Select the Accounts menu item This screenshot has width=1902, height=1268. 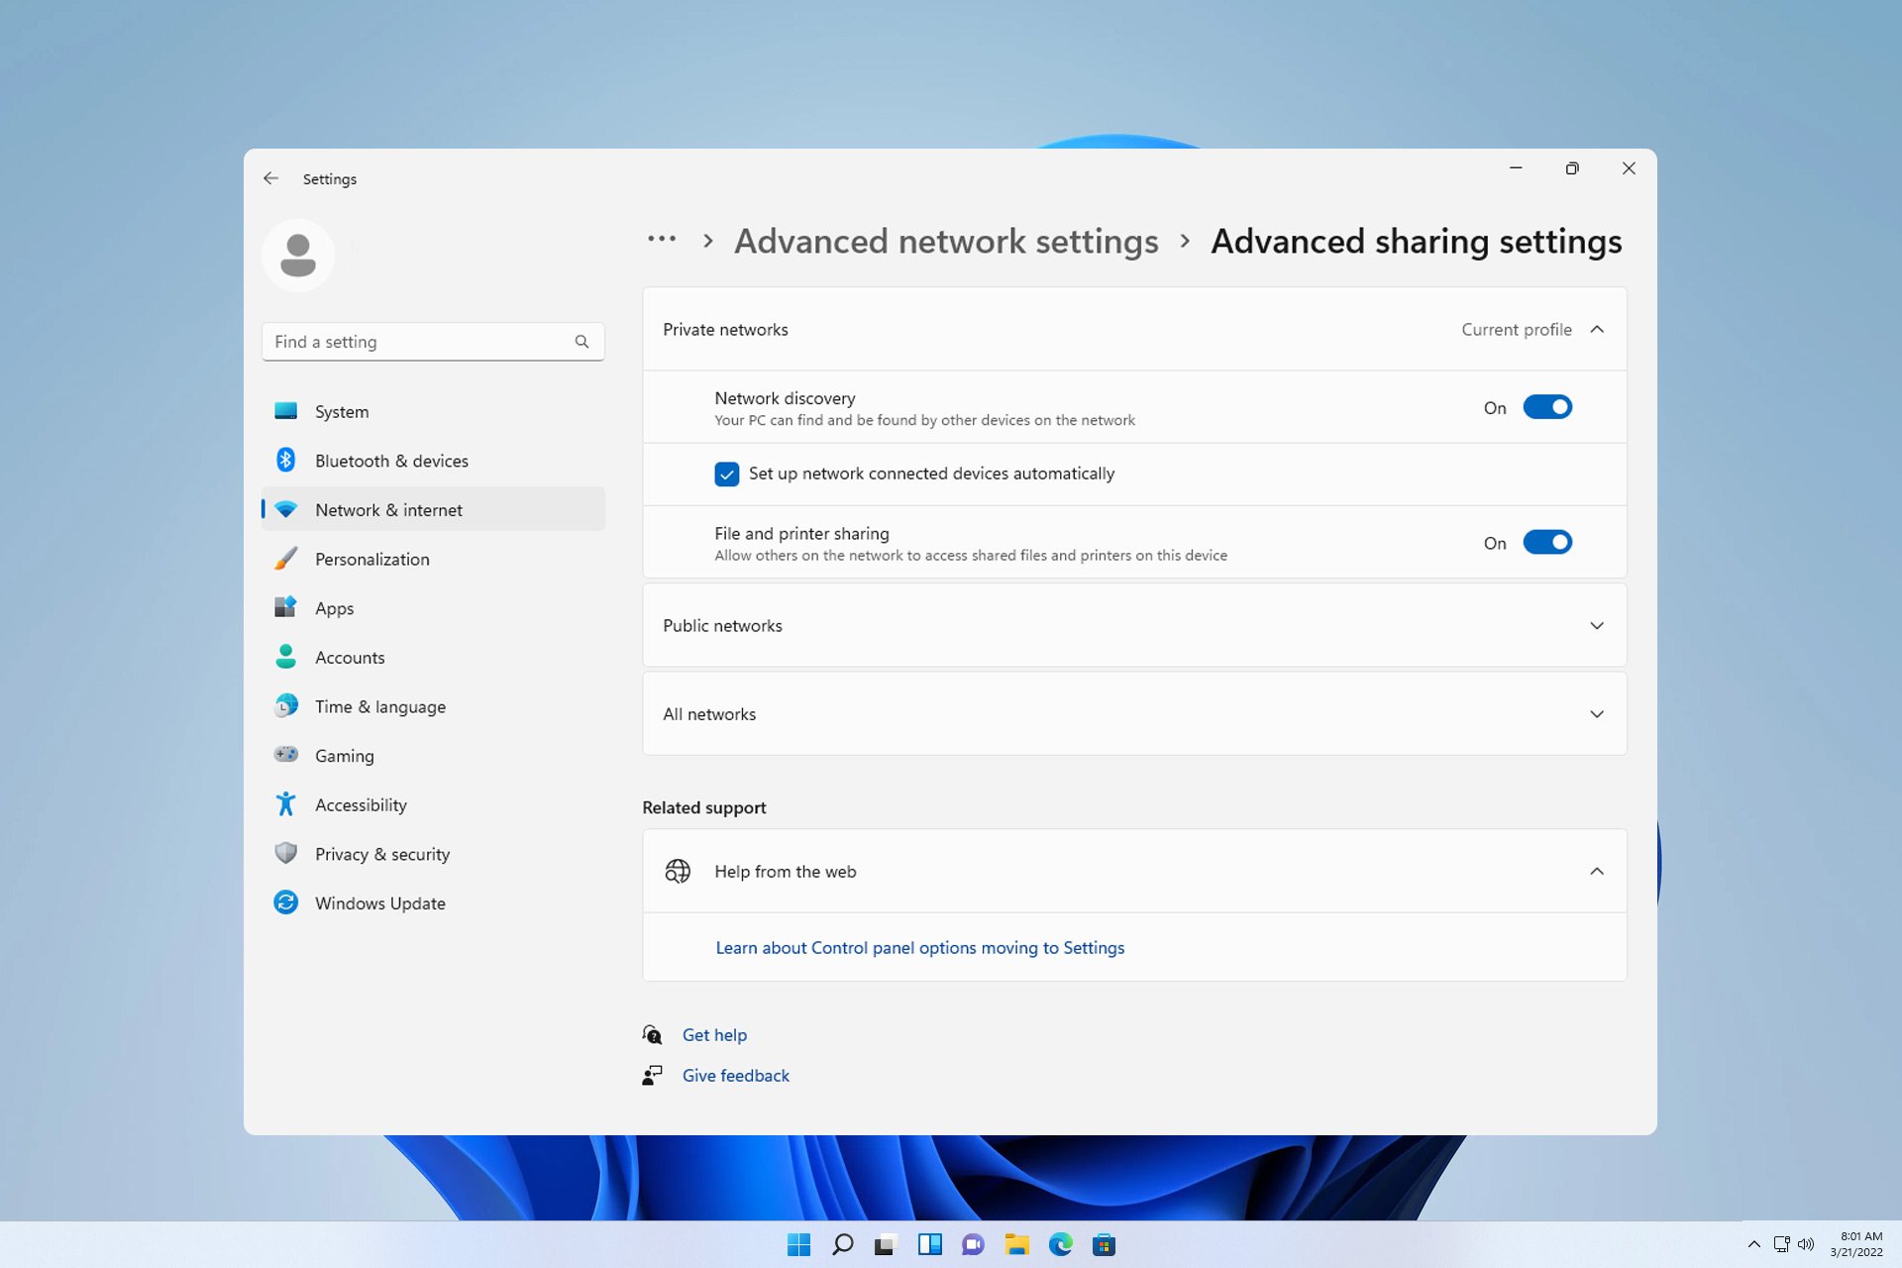click(350, 657)
